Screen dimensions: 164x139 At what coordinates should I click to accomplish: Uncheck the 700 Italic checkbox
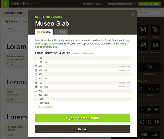pyautogui.click(x=36, y=87)
